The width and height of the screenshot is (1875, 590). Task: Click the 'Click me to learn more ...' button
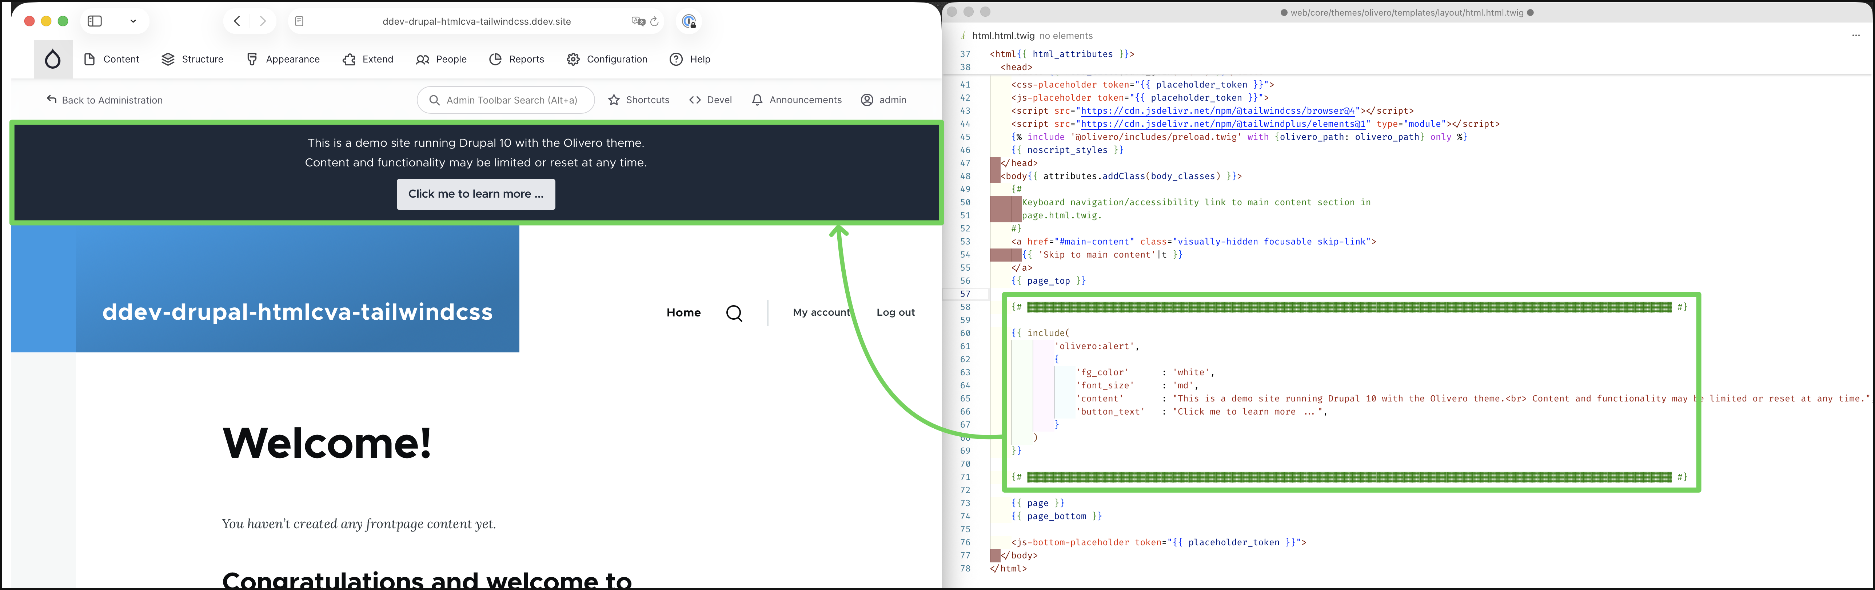pyautogui.click(x=475, y=194)
